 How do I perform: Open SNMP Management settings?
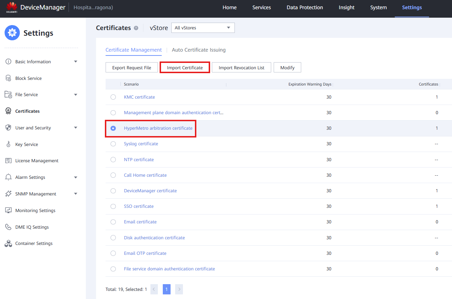(36, 194)
